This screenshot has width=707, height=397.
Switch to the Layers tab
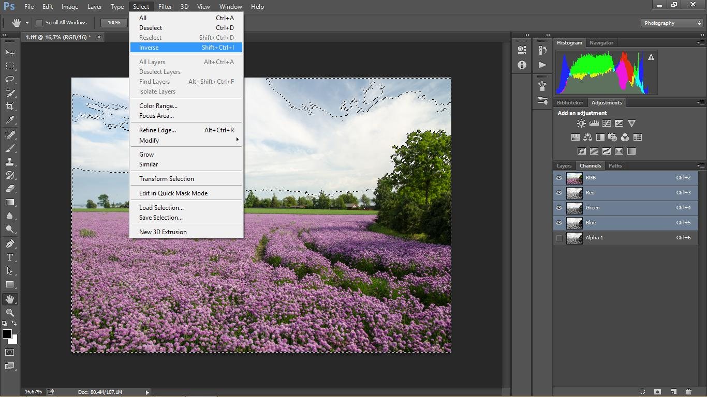point(564,166)
